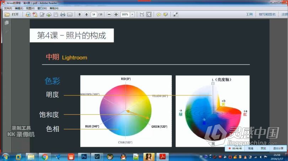Click the Lightroom heading text
Screen dimensions: 288x161
74,58
